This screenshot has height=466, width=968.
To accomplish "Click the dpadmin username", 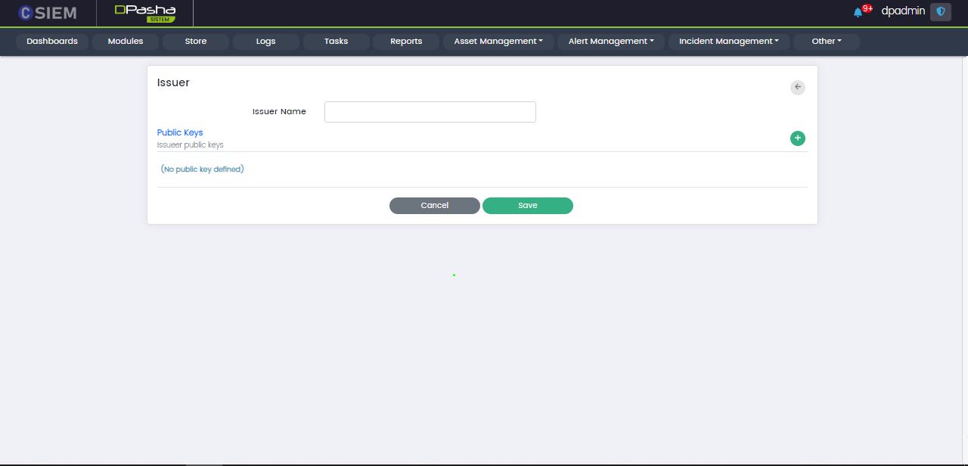I will point(903,12).
